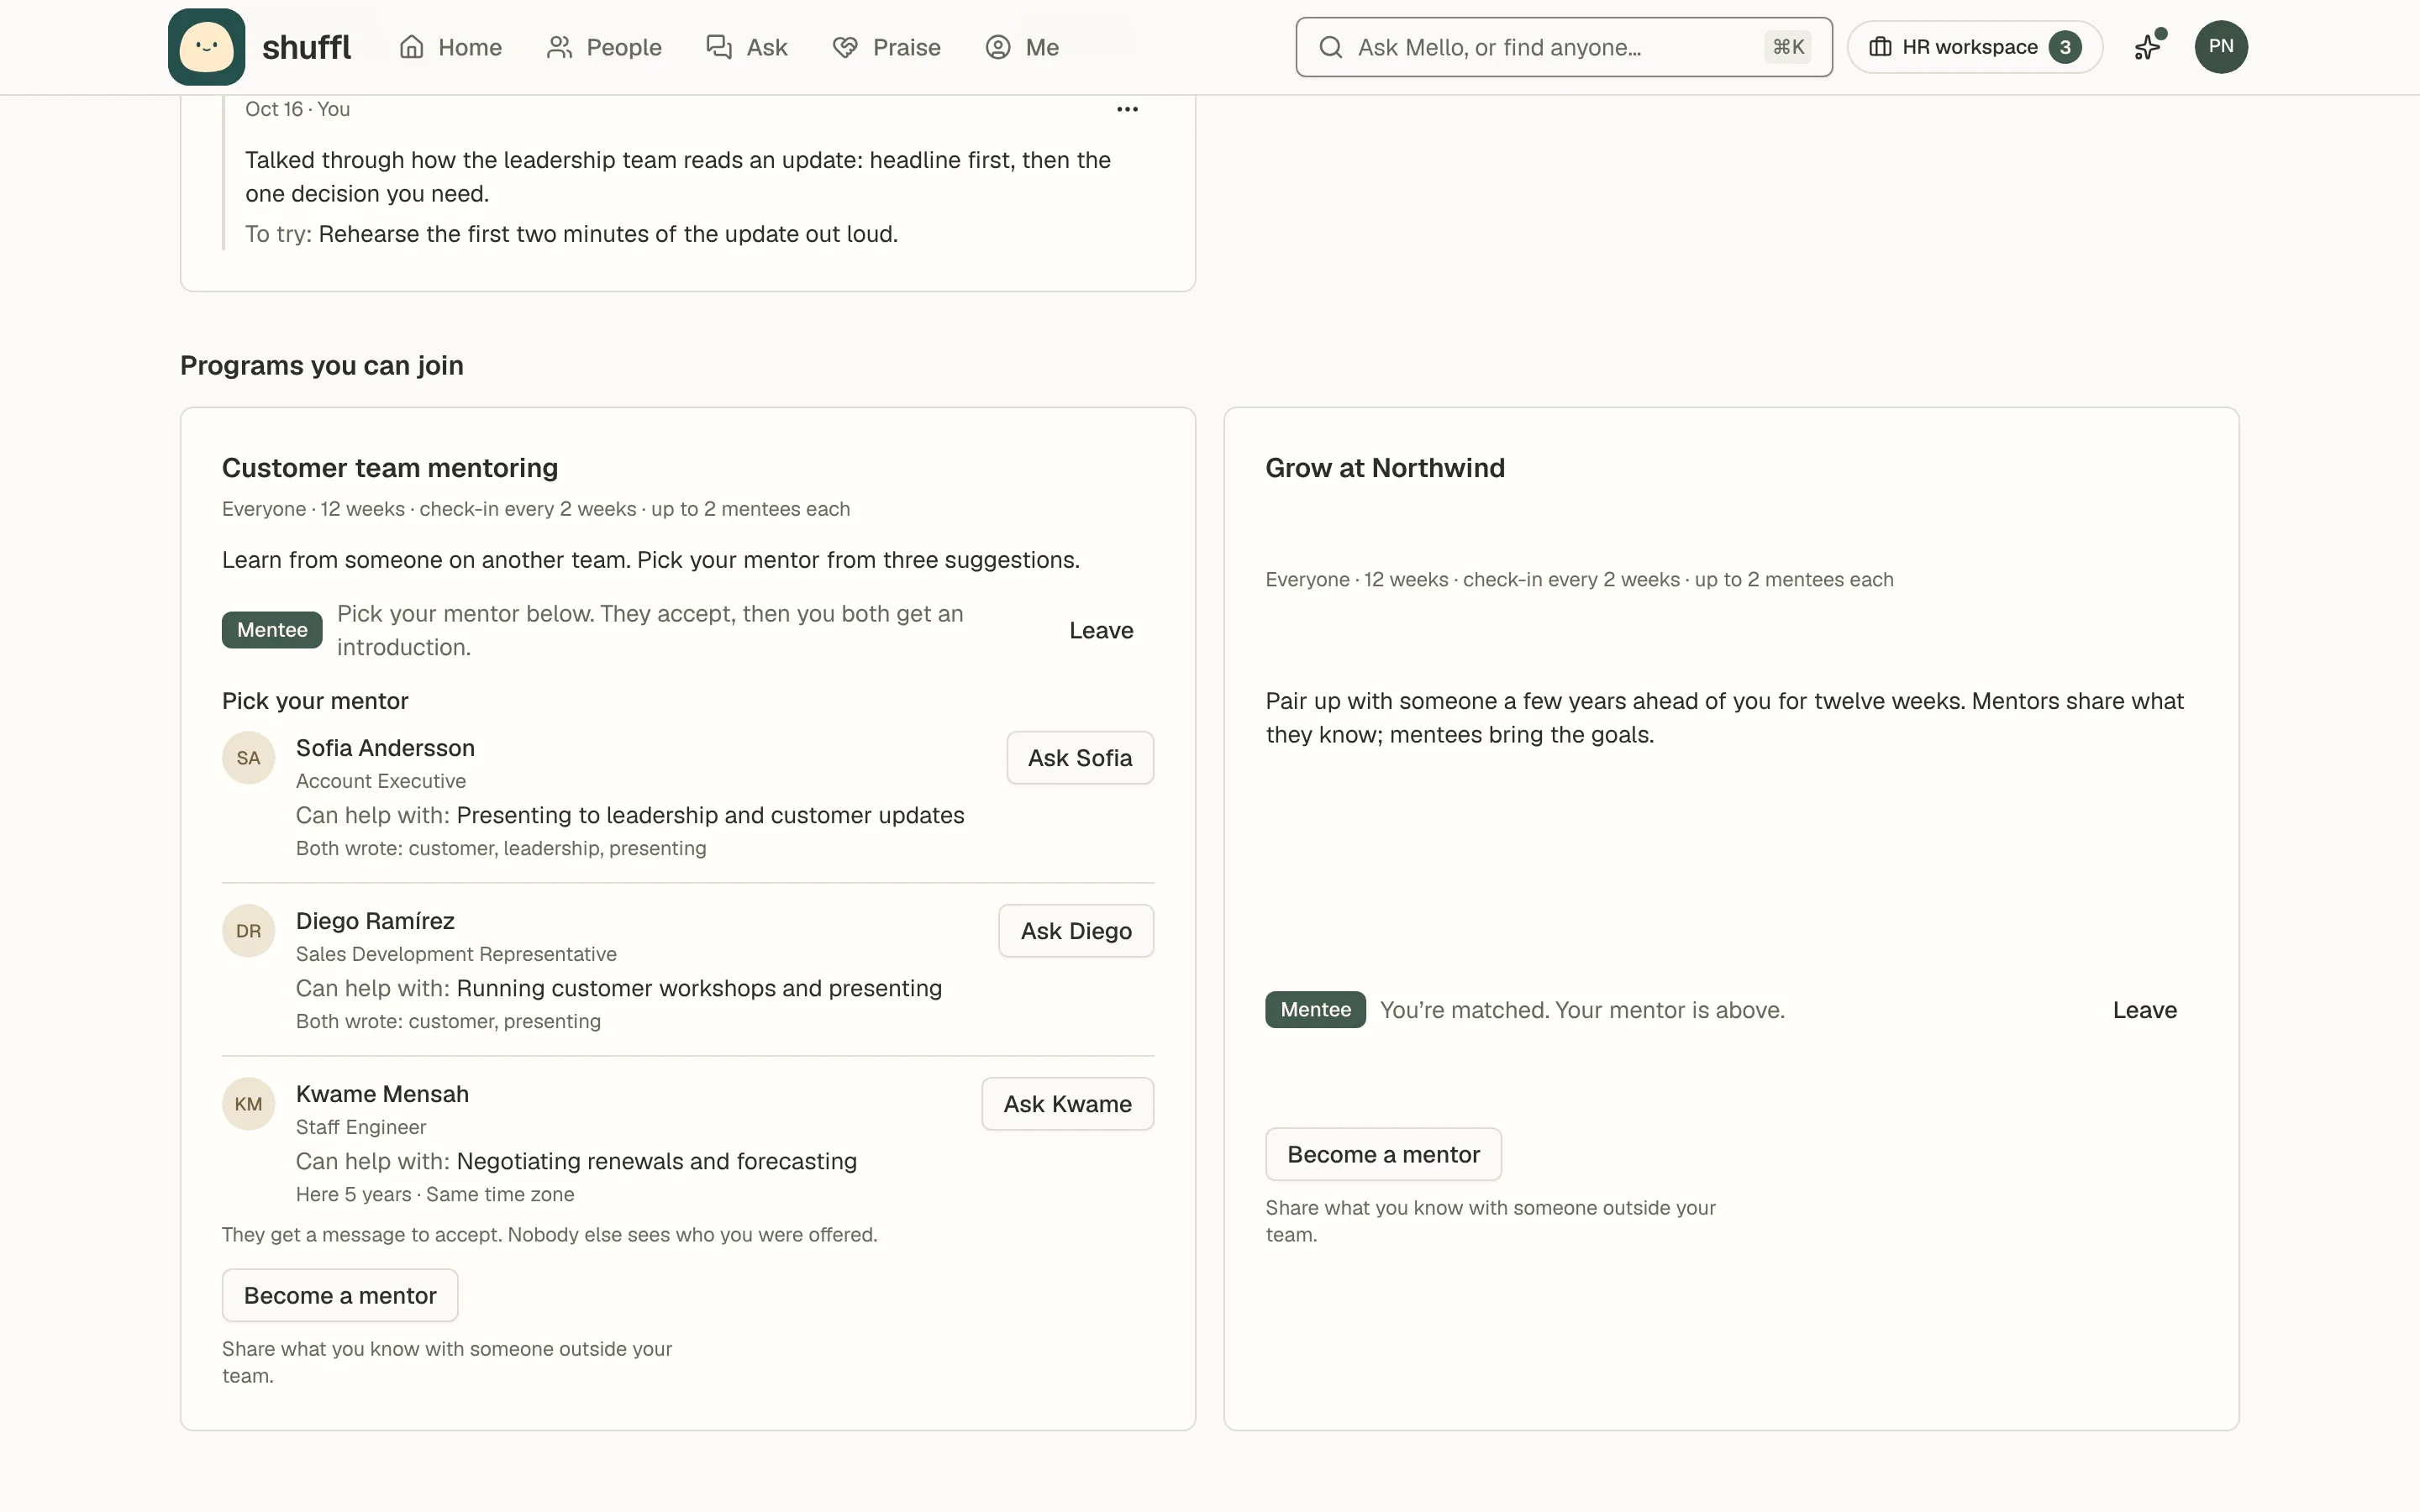Open the Praise page
Viewport: 2420px width, 1512px height.
(886, 47)
